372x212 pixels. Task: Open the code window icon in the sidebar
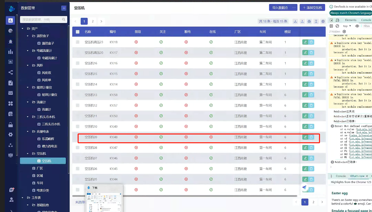pos(11,93)
